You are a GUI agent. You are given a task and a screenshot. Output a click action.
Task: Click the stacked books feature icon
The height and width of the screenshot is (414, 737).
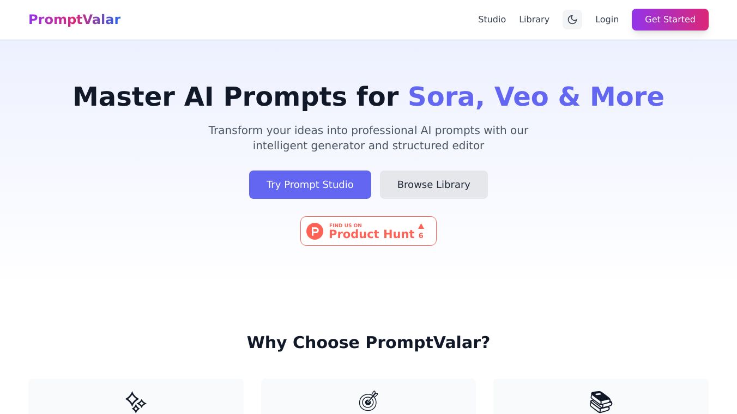601,402
